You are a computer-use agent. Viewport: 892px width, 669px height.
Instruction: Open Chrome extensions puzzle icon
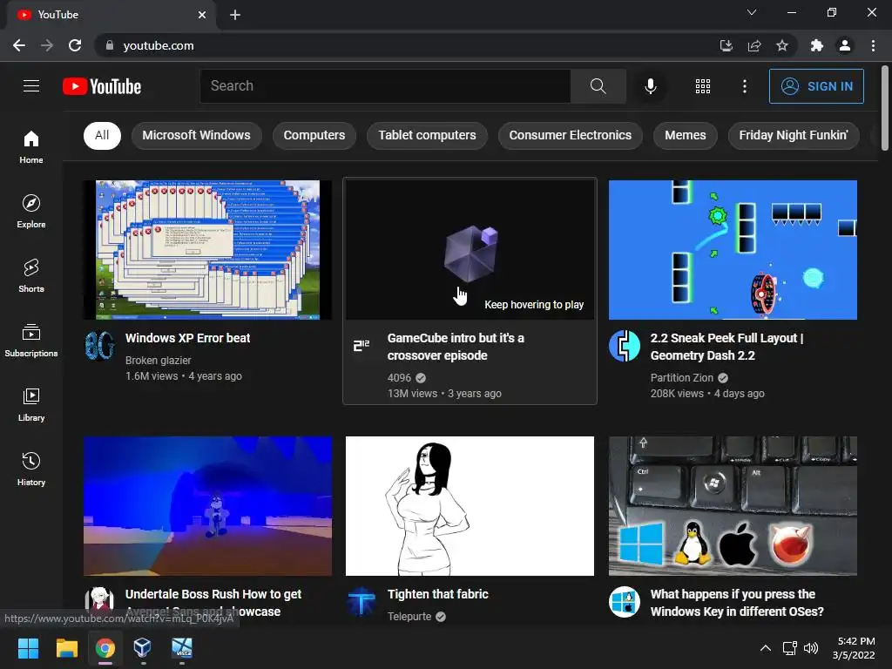(817, 45)
